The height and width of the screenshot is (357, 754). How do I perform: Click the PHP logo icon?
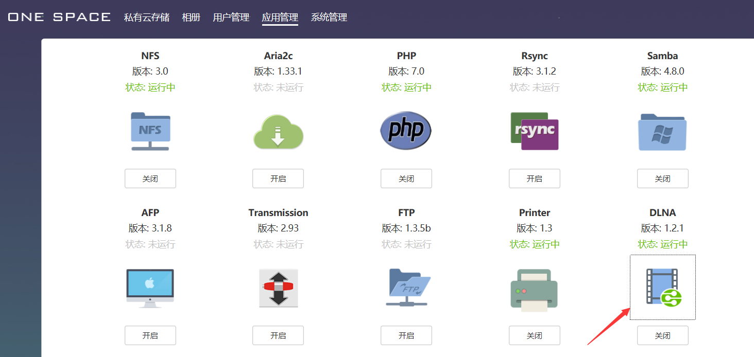point(406,130)
